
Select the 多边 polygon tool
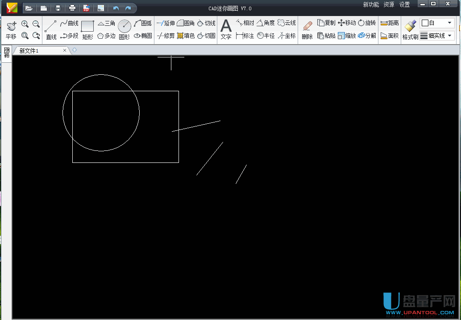pos(106,36)
